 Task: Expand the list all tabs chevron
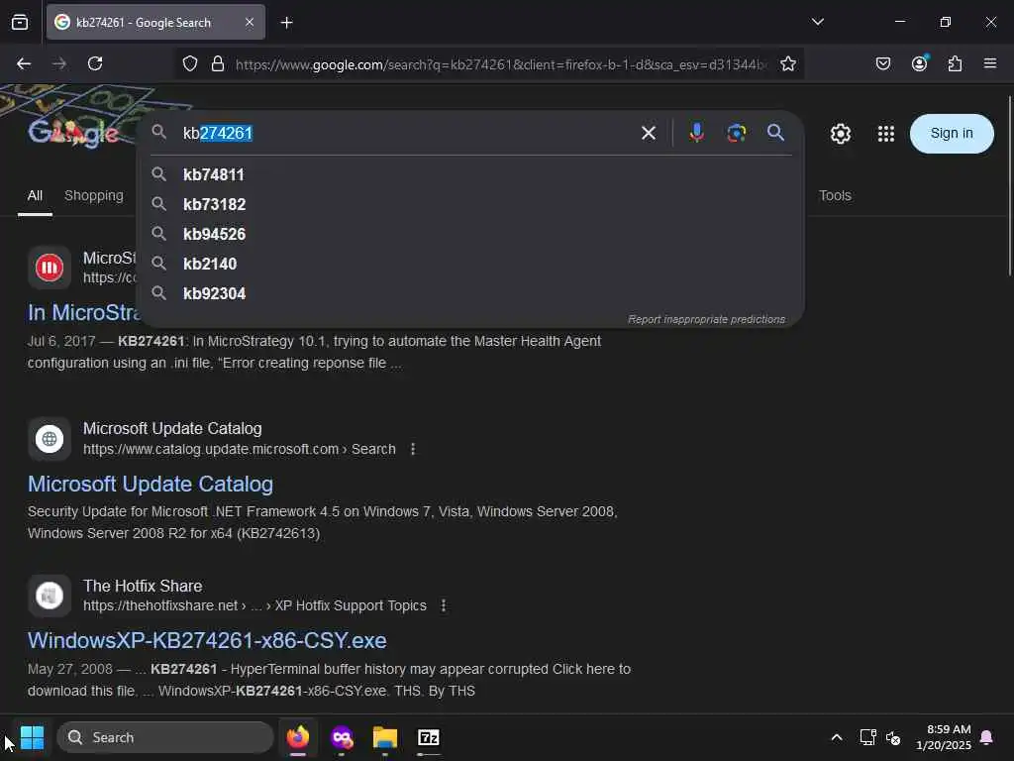pos(817,22)
